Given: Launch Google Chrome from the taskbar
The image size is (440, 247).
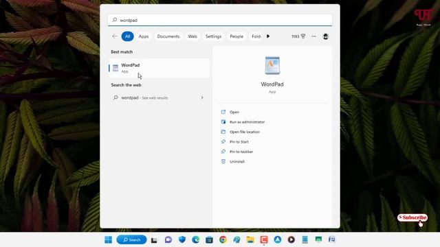Looking at the screenshot, I should [223, 239].
